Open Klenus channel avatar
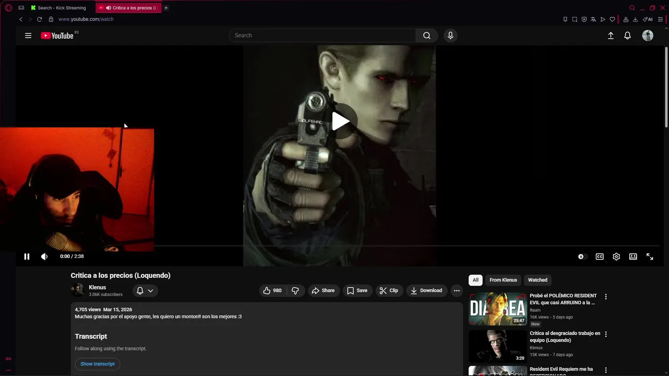 tap(77, 290)
